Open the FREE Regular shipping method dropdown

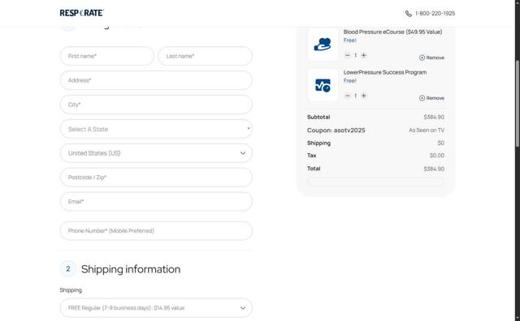coord(156,308)
